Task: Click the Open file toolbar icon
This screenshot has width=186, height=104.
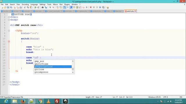Action: click(5, 8)
